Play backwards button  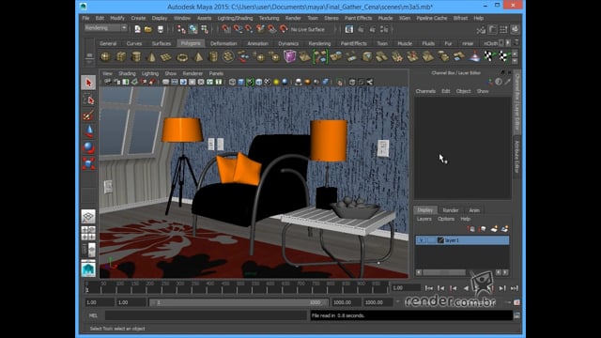click(466, 288)
